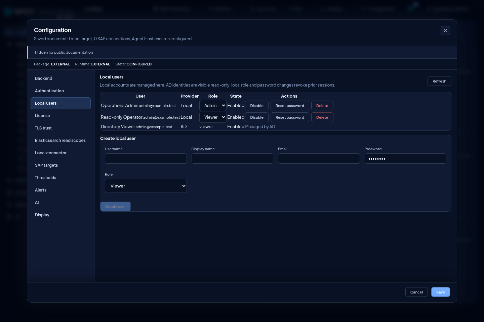This screenshot has height=322, width=484.
Task: Click the Create user button
Action: (x=115, y=207)
